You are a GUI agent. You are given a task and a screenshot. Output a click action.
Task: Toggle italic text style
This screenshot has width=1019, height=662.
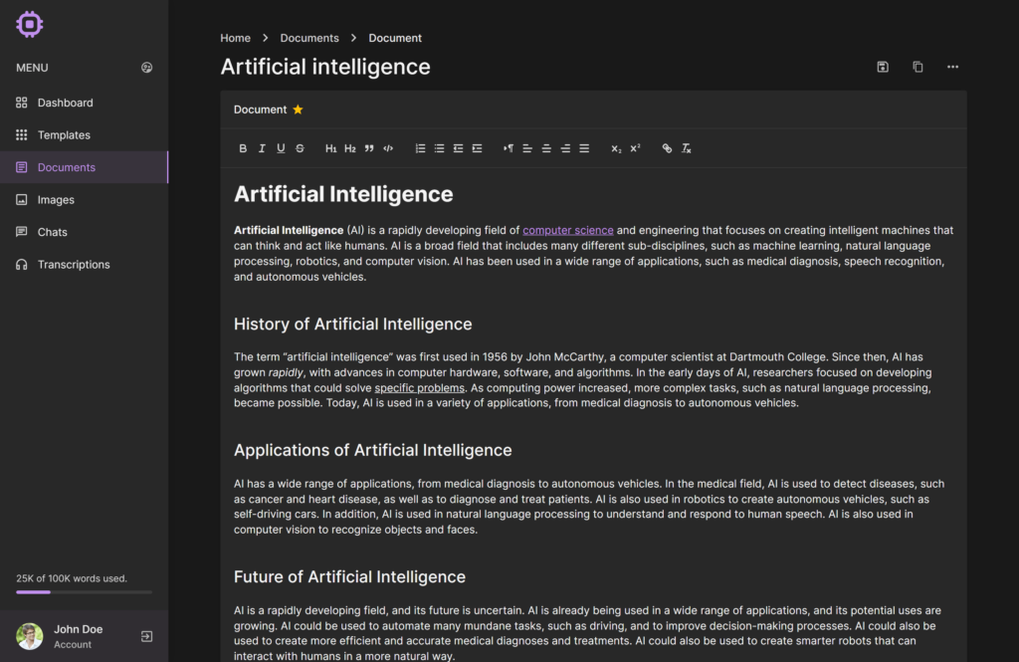point(262,148)
